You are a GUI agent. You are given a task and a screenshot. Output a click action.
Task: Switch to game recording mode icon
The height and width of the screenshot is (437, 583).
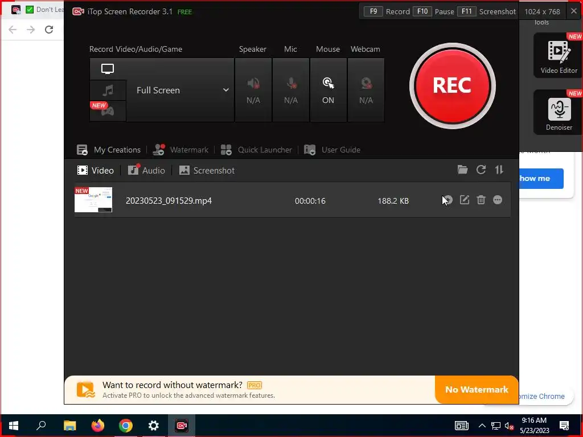[108, 111]
